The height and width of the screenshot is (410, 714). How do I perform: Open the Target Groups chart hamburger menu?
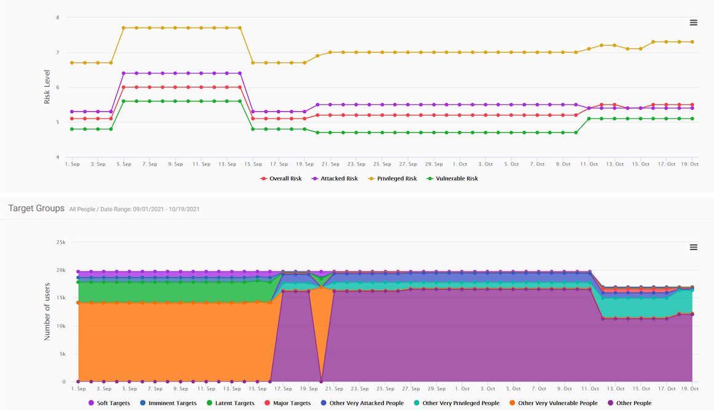pyautogui.click(x=693, y=248)
